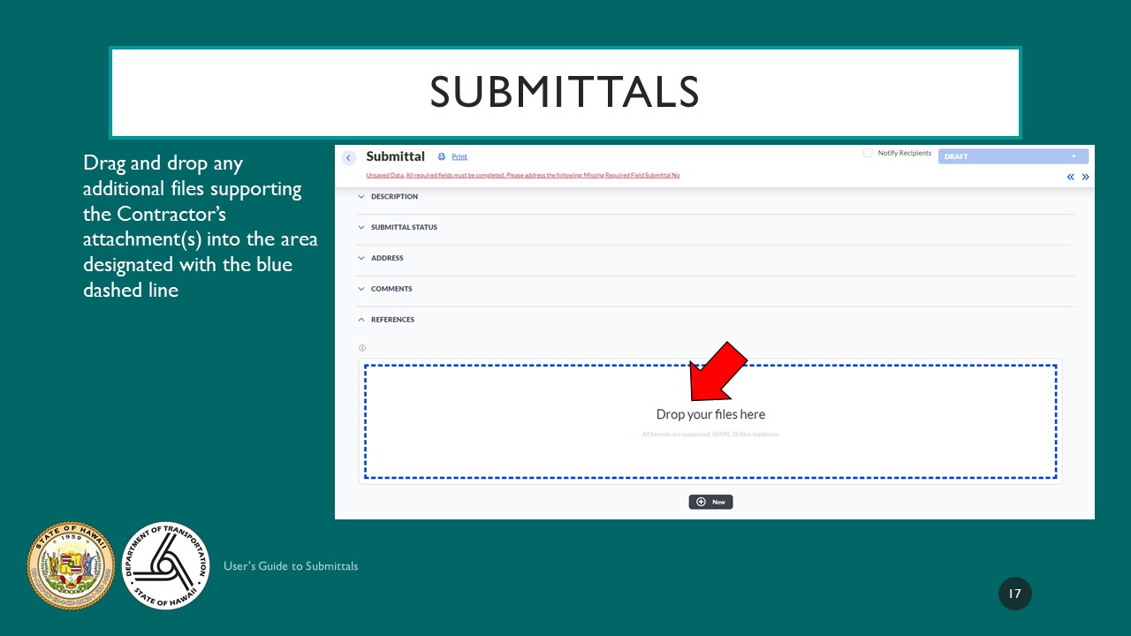Click the State of Hawaii seal
This screenshot has height=636, width=1131.
[x=72, y=565]
